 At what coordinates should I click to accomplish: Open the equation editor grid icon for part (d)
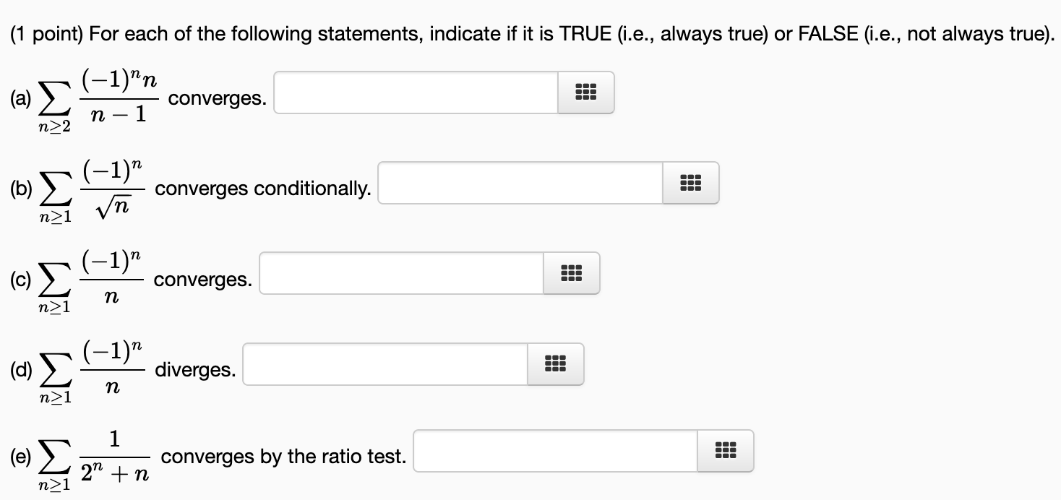[x=554, y=363]
